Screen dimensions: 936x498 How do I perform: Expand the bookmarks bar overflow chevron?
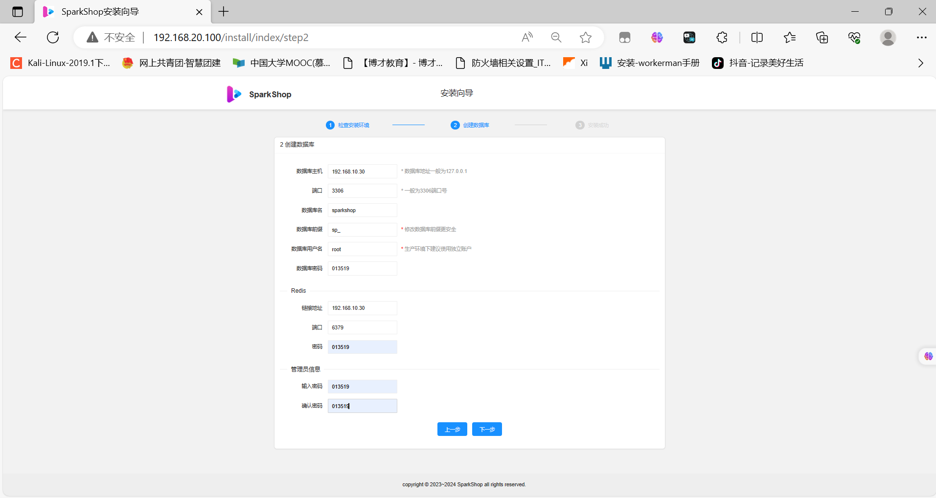(x=920, y=63)
